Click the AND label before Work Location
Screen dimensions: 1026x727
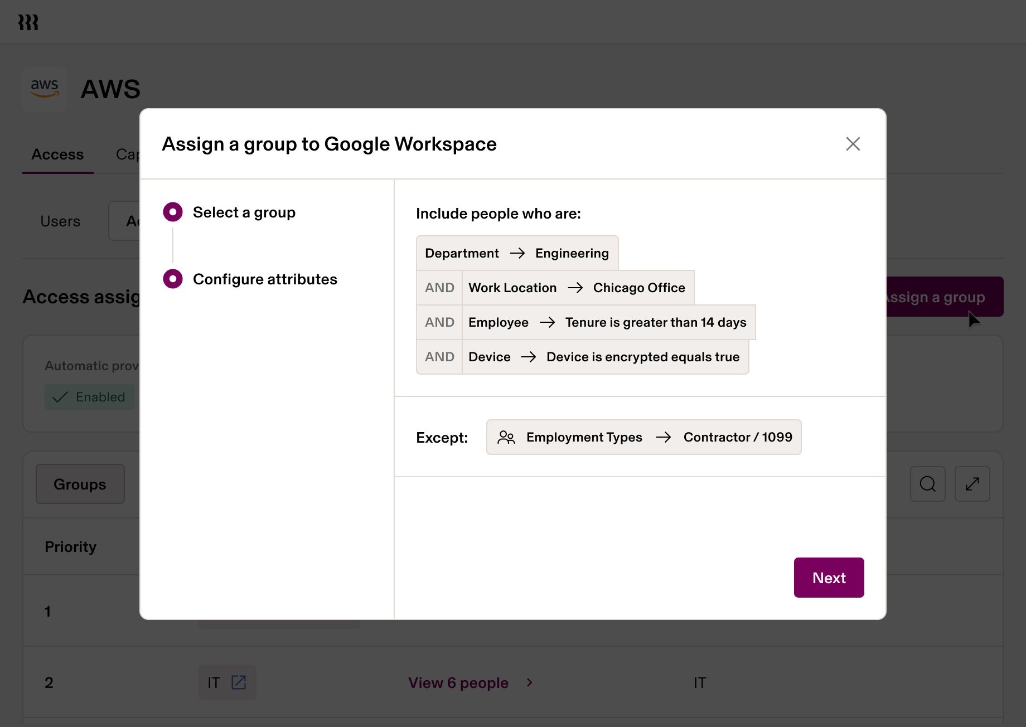(x=439, y=288)
